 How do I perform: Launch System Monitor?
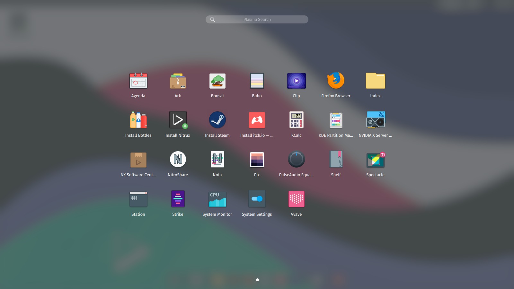[217, 199]
